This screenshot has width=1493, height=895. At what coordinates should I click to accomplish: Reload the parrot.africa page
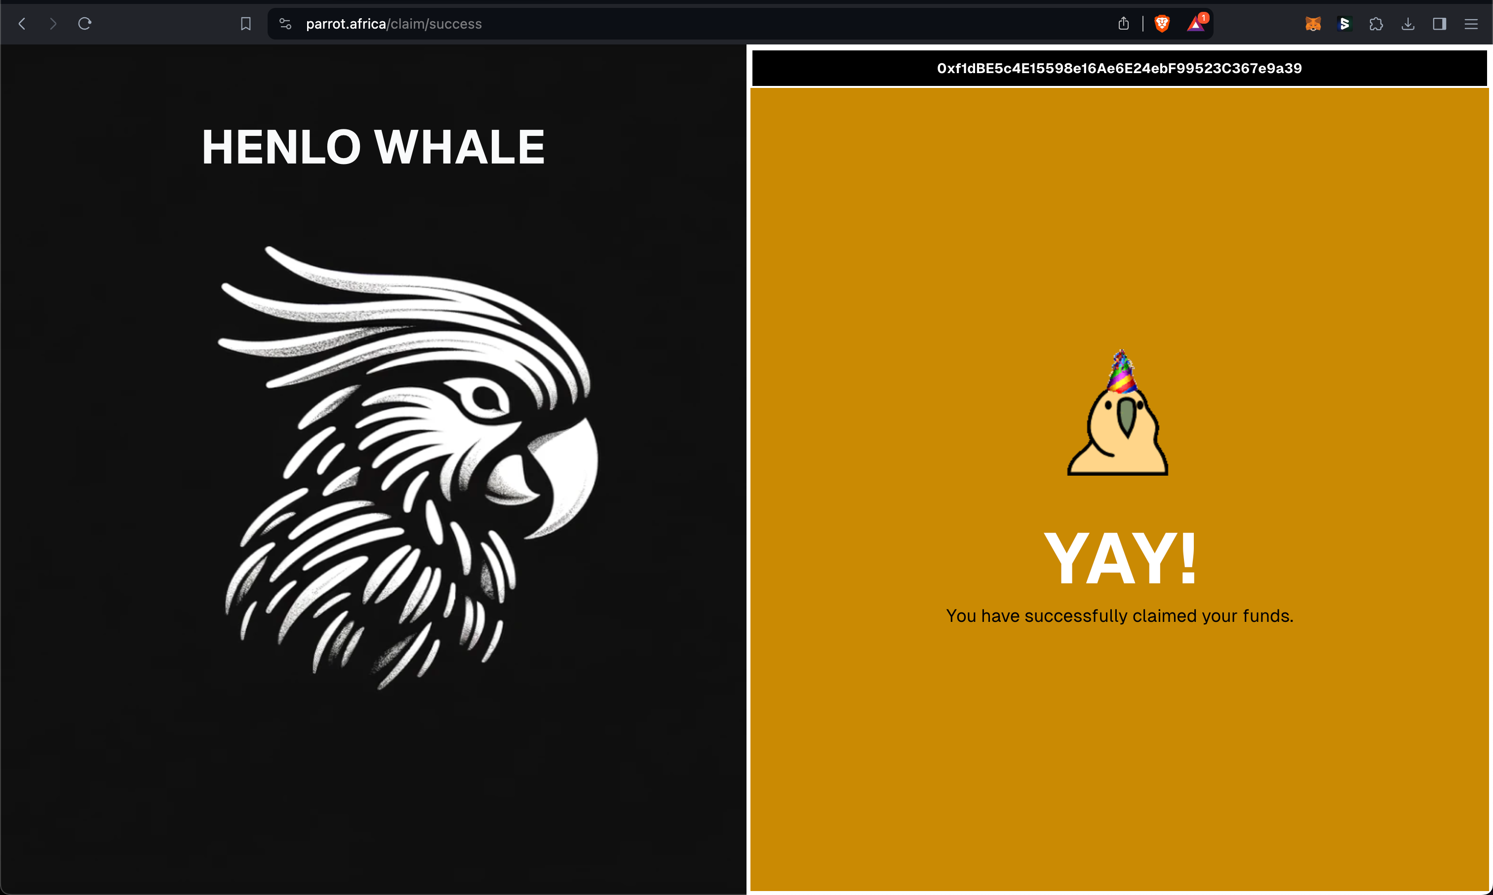[84, 24]
